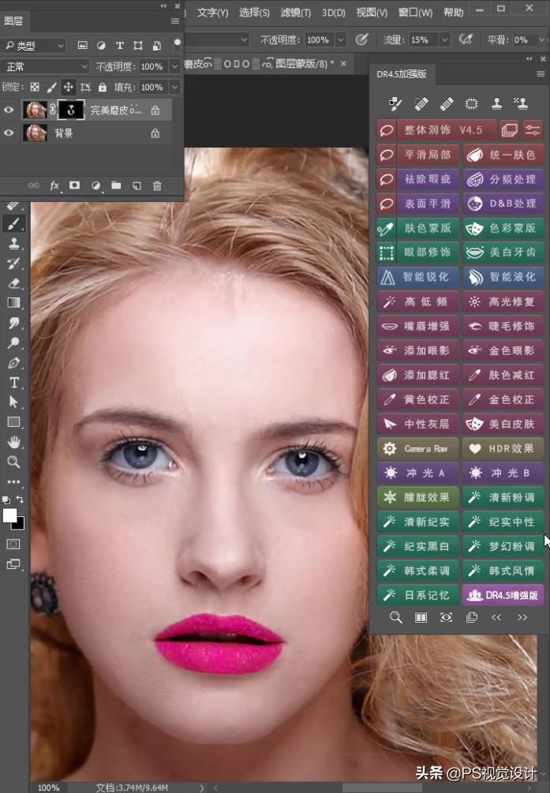The width and height of the screenshot is (550, 793).
Task: Activate the Hand tool
Action: [x=13, y=442]
